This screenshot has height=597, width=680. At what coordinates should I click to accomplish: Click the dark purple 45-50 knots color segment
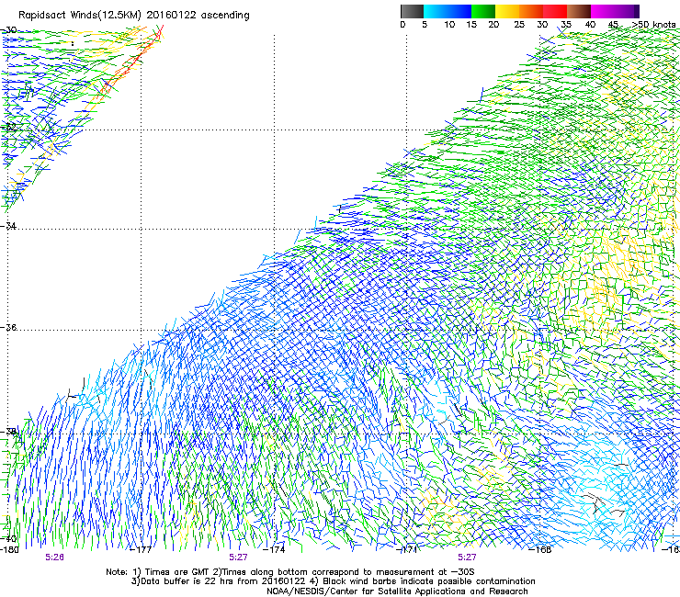coord(627,11)
